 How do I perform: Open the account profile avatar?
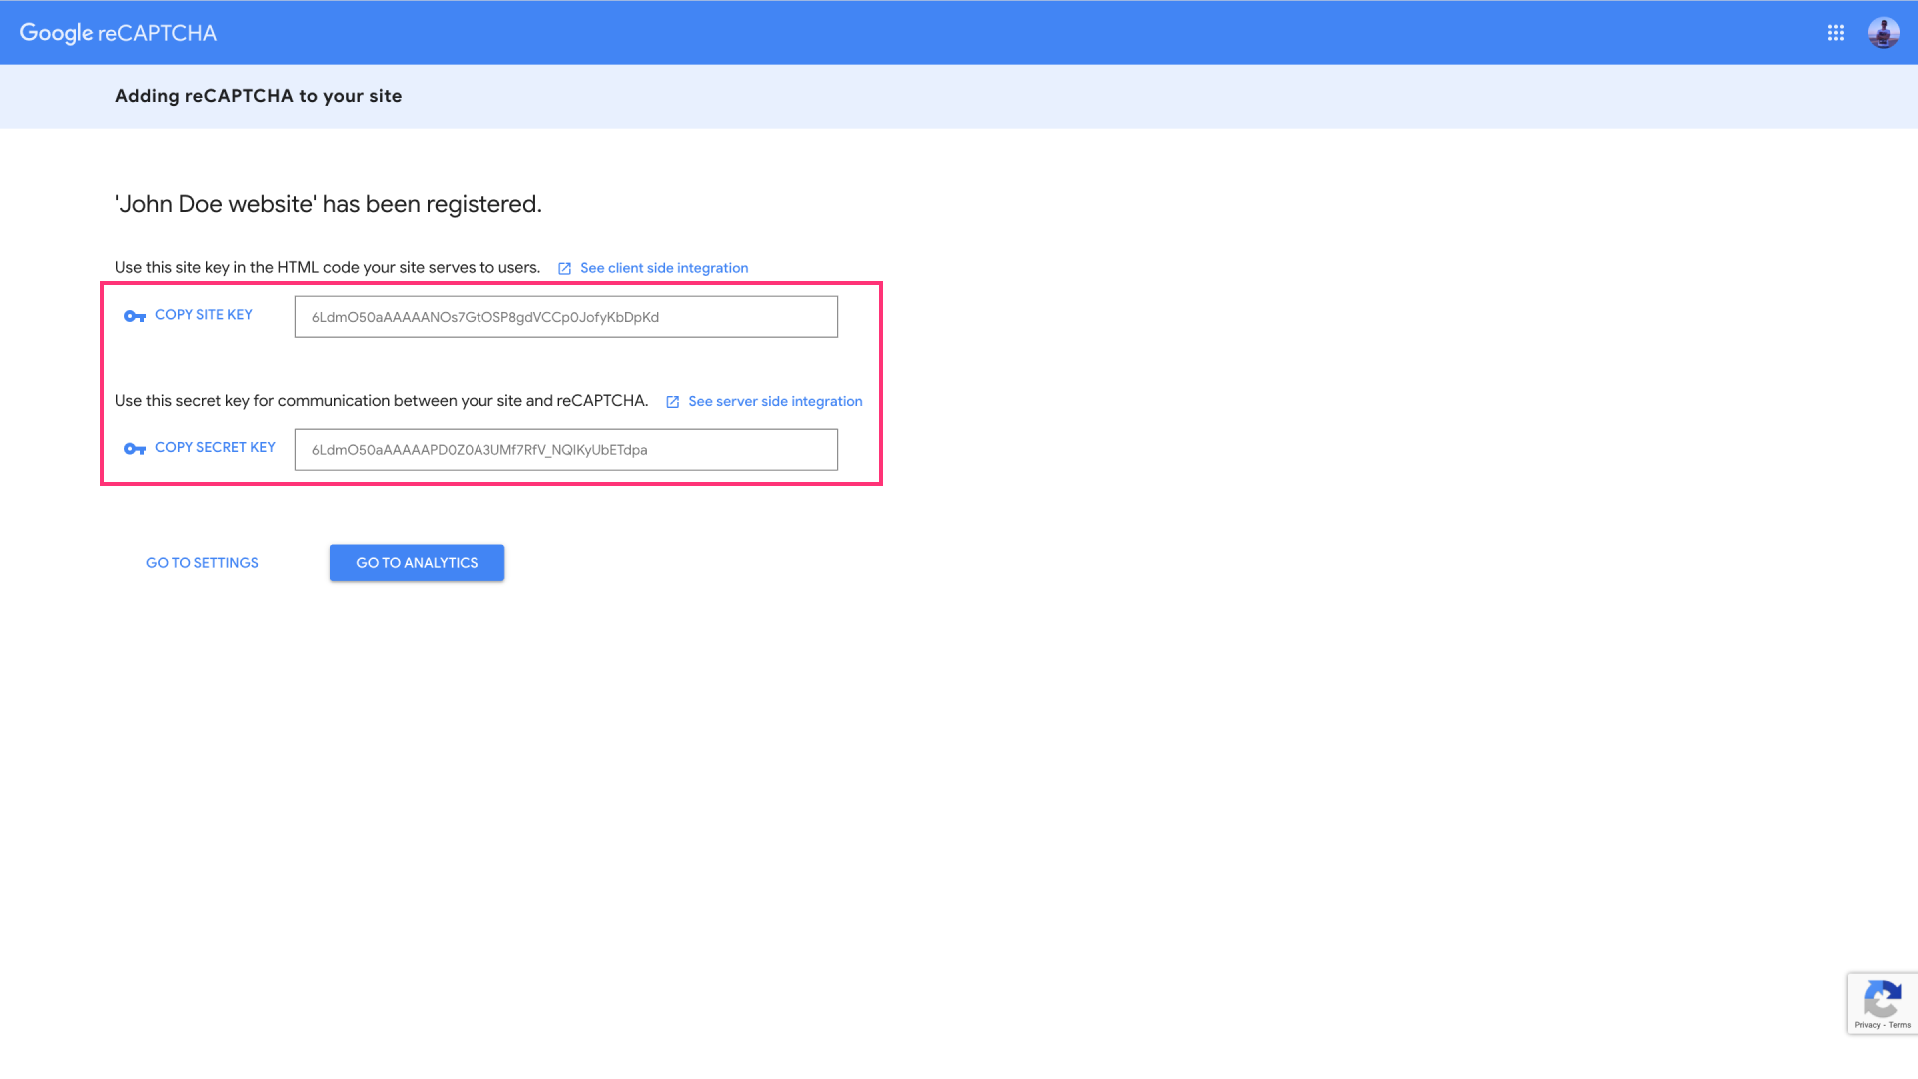1883,33
